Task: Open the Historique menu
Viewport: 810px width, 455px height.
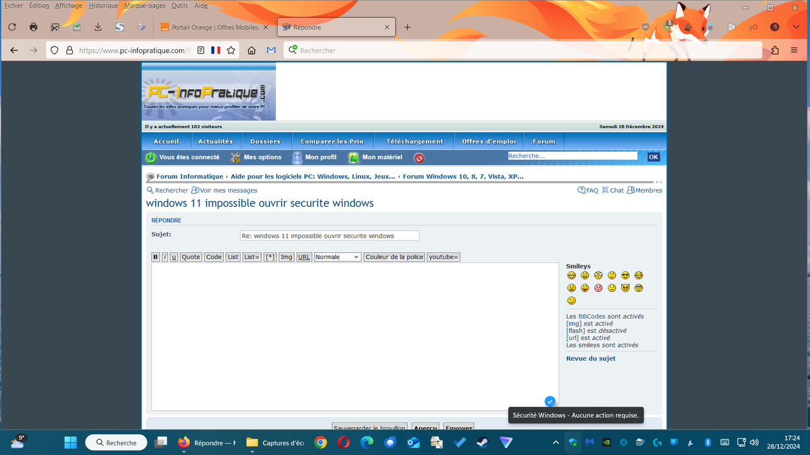Action: (103, 5)
